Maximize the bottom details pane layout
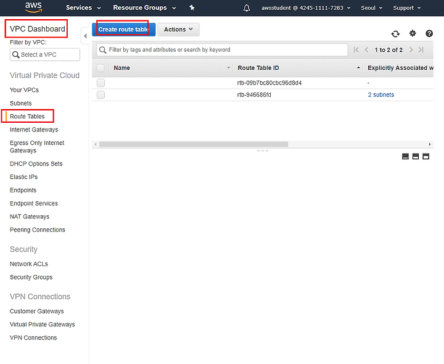Image resolution: width=444 pixels, height=364 pixels. coord(405,156)
